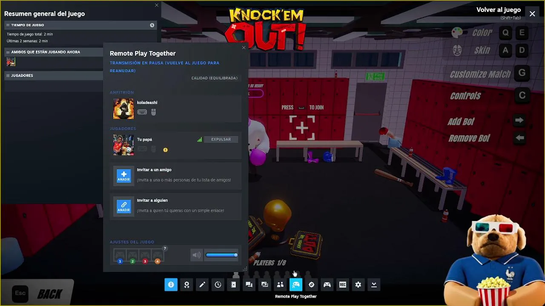Open the game overview info icon

[x=171, y=285]
